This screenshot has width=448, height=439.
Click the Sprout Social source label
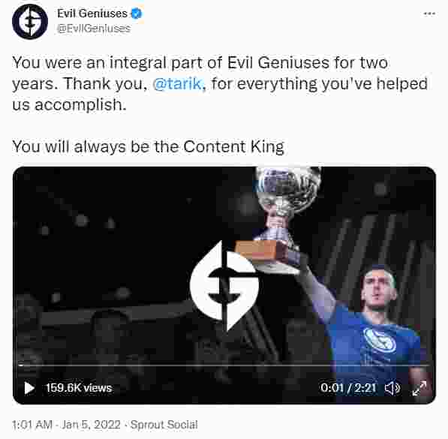[164, 425]
